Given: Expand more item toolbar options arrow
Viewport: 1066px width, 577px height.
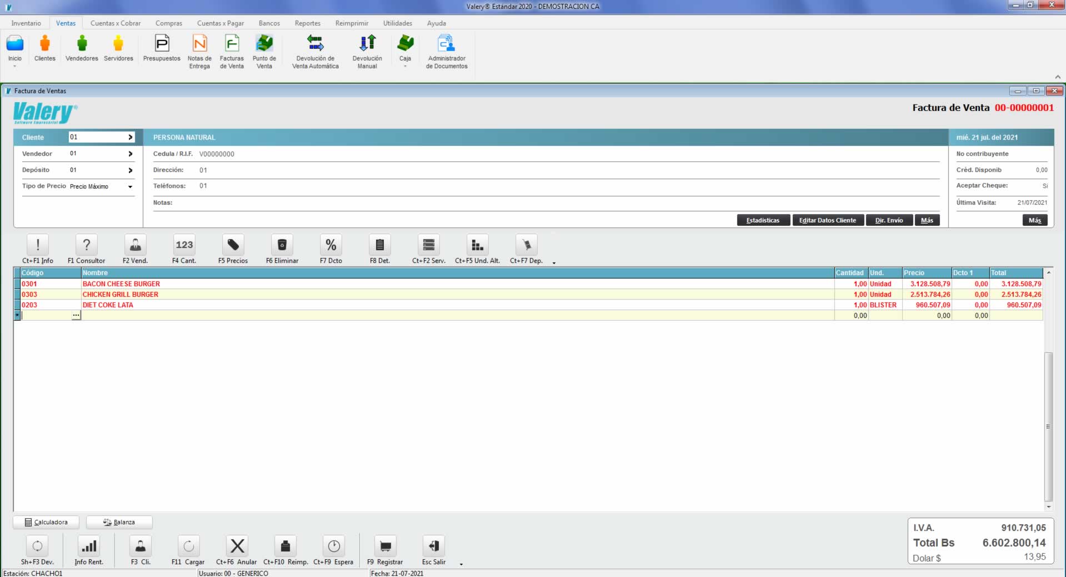Looking at the screenshot, I should 554,262.
